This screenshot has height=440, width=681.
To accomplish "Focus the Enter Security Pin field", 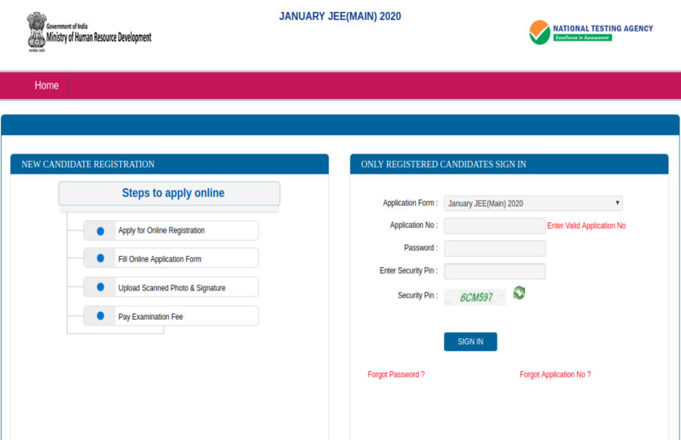I will coord(494,271).
